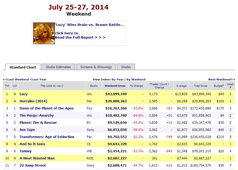Viewport: 238px width, 170px height.
Task: Open the 'Lucy' Wins Brain vs. Brawn article
Action: (89, 25)
